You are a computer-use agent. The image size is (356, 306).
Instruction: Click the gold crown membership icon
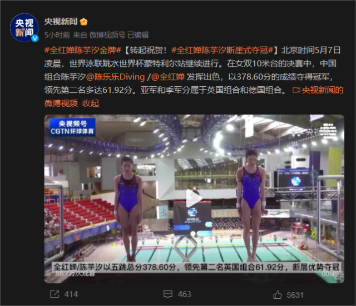click(x=83, y=22)
